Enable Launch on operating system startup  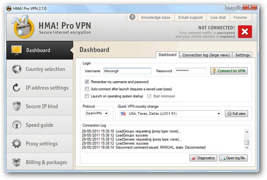(x=87, y=96)
